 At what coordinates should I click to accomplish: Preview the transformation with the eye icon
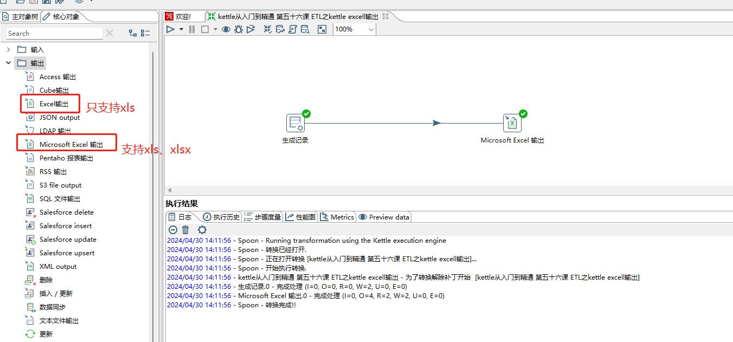pyautogui.click(x=226, y=29)
